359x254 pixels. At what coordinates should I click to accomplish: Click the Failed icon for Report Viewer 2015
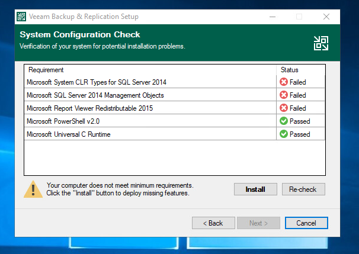[284, 108]
